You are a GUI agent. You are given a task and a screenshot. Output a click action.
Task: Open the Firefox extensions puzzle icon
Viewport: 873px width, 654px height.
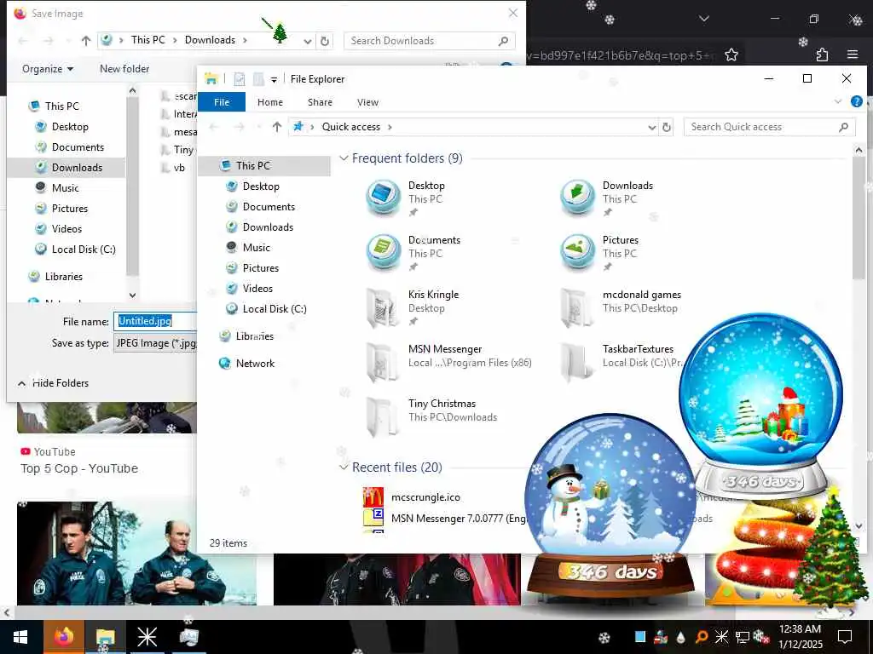[822, 54]
